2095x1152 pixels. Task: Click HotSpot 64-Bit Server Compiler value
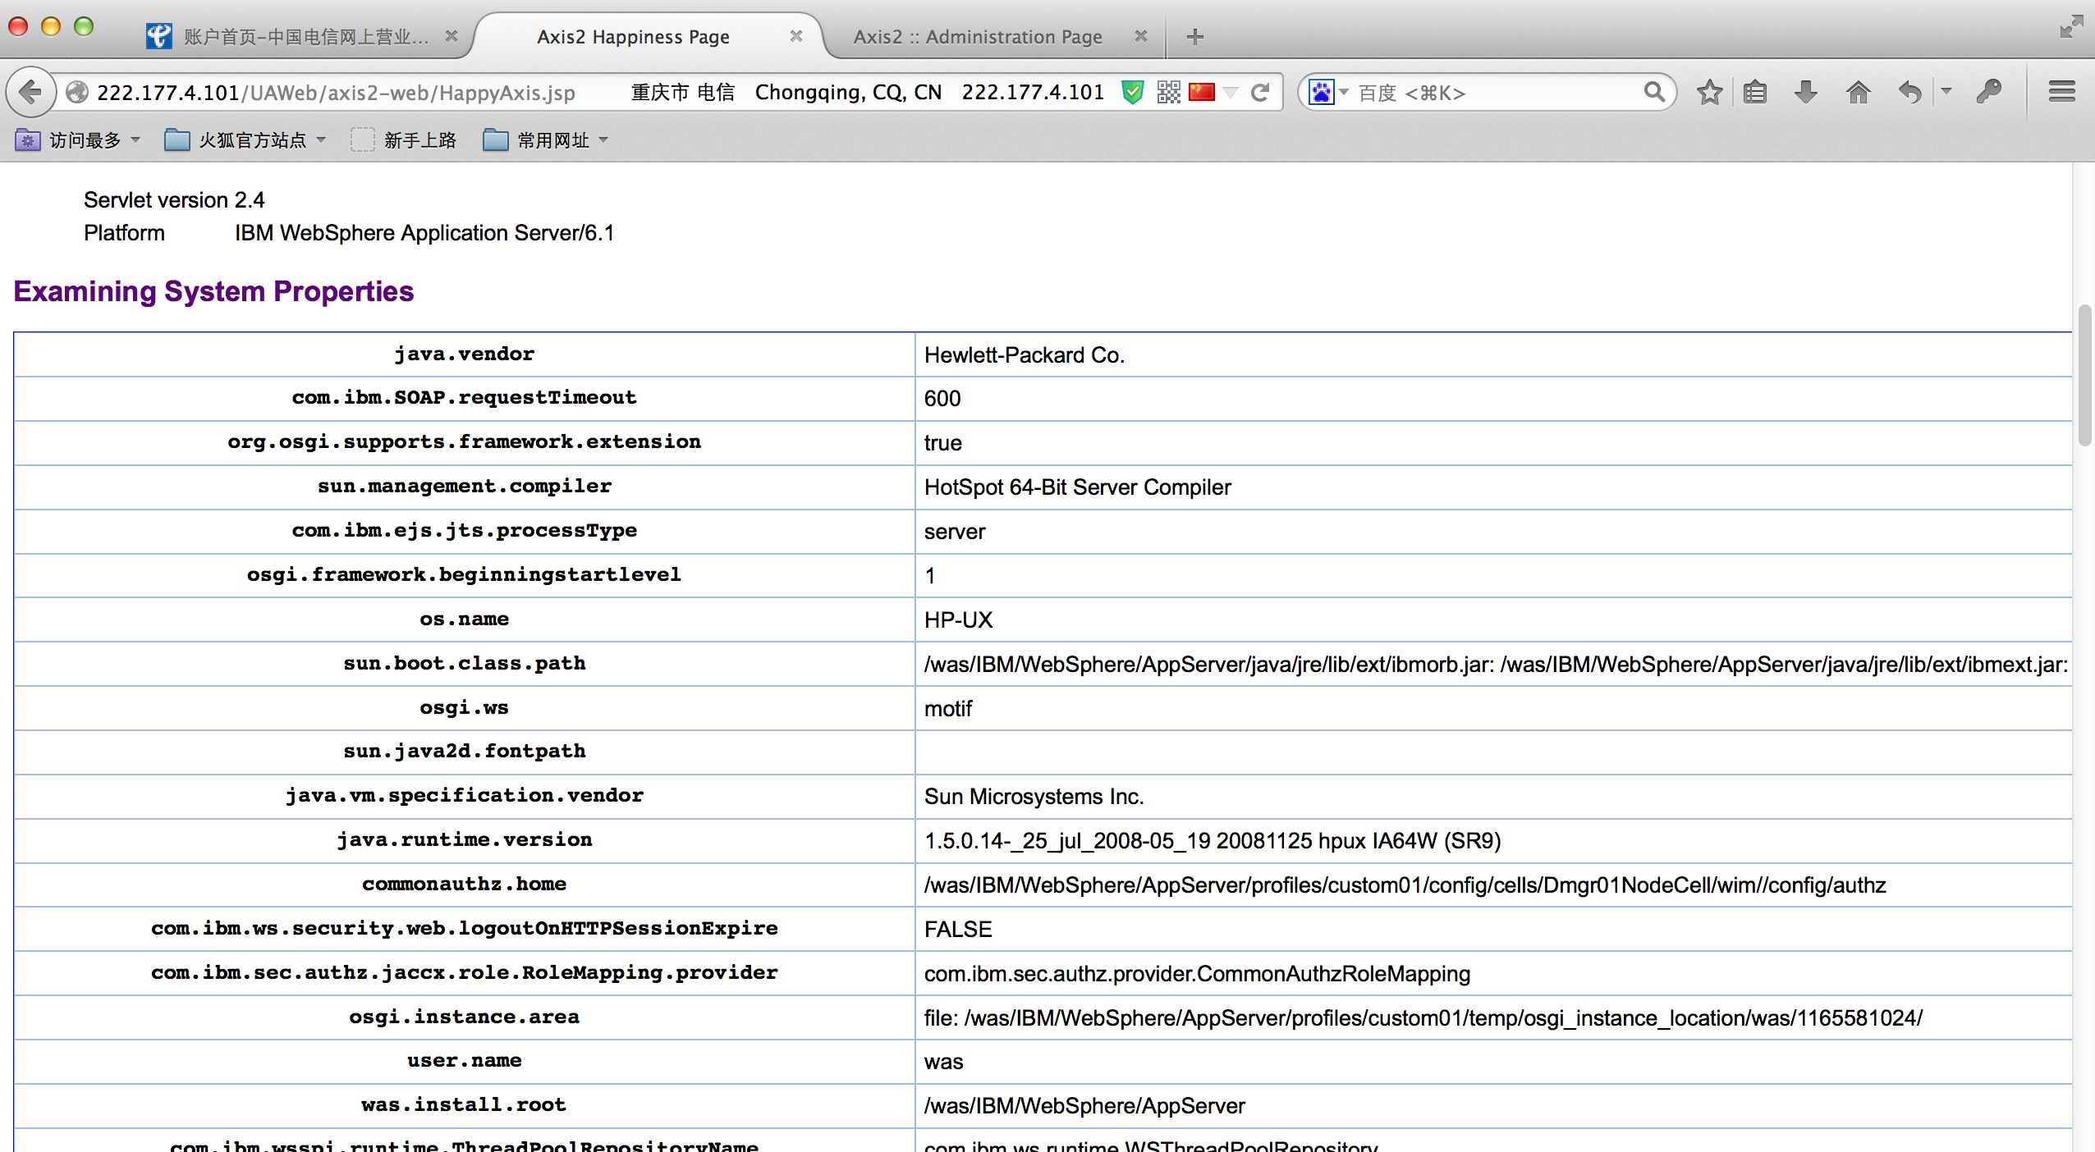[x=1077, y=487]
